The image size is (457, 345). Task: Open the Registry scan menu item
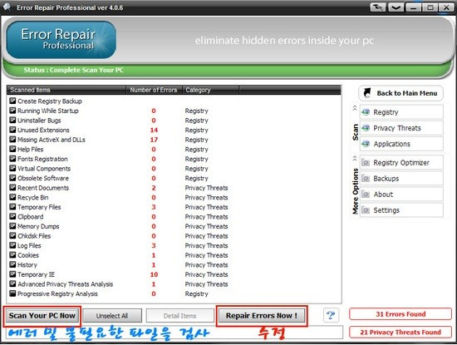point(401,112)
